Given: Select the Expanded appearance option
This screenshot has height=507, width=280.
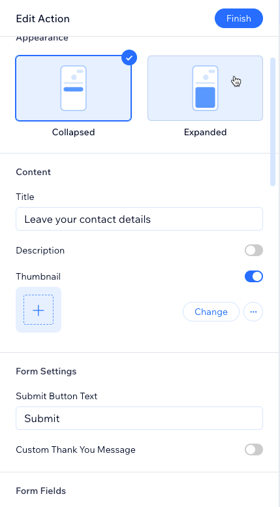Looking at the screenshot, I should [205, 88].
